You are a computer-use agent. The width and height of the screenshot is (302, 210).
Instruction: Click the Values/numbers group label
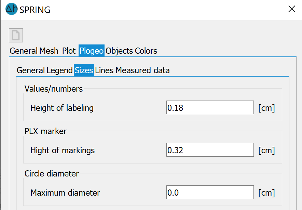(x=54, y=89)
